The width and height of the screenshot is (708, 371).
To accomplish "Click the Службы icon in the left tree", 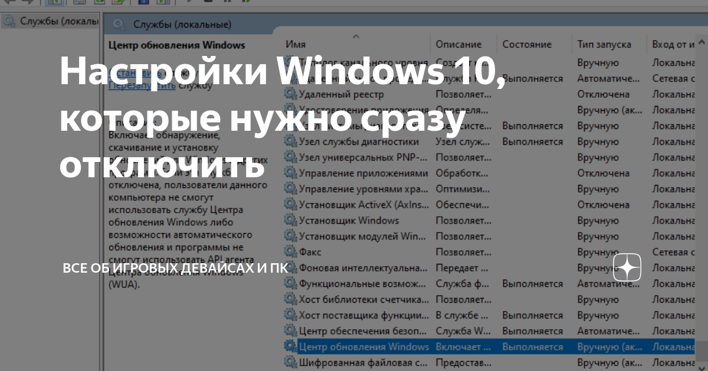I will click(x=9, y=22).
